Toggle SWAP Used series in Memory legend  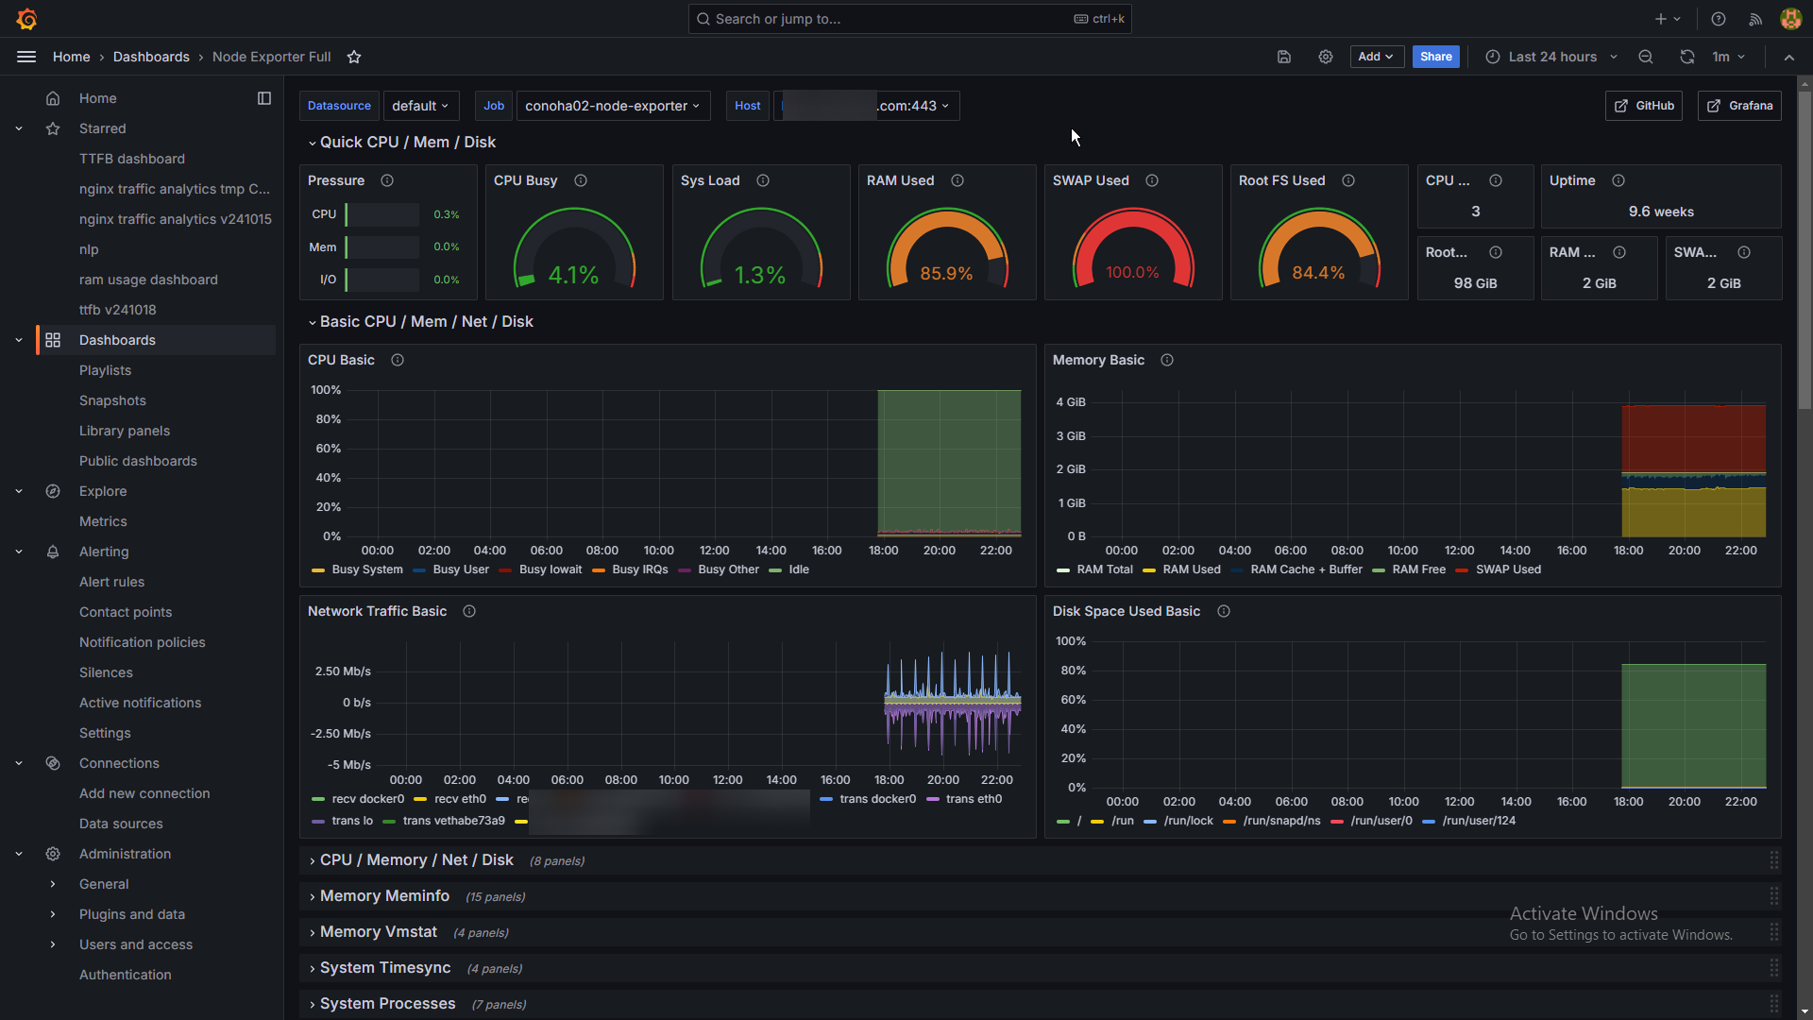(1507, 569)
